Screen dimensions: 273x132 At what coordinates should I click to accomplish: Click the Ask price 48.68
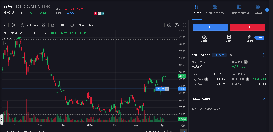coord(69,9)
